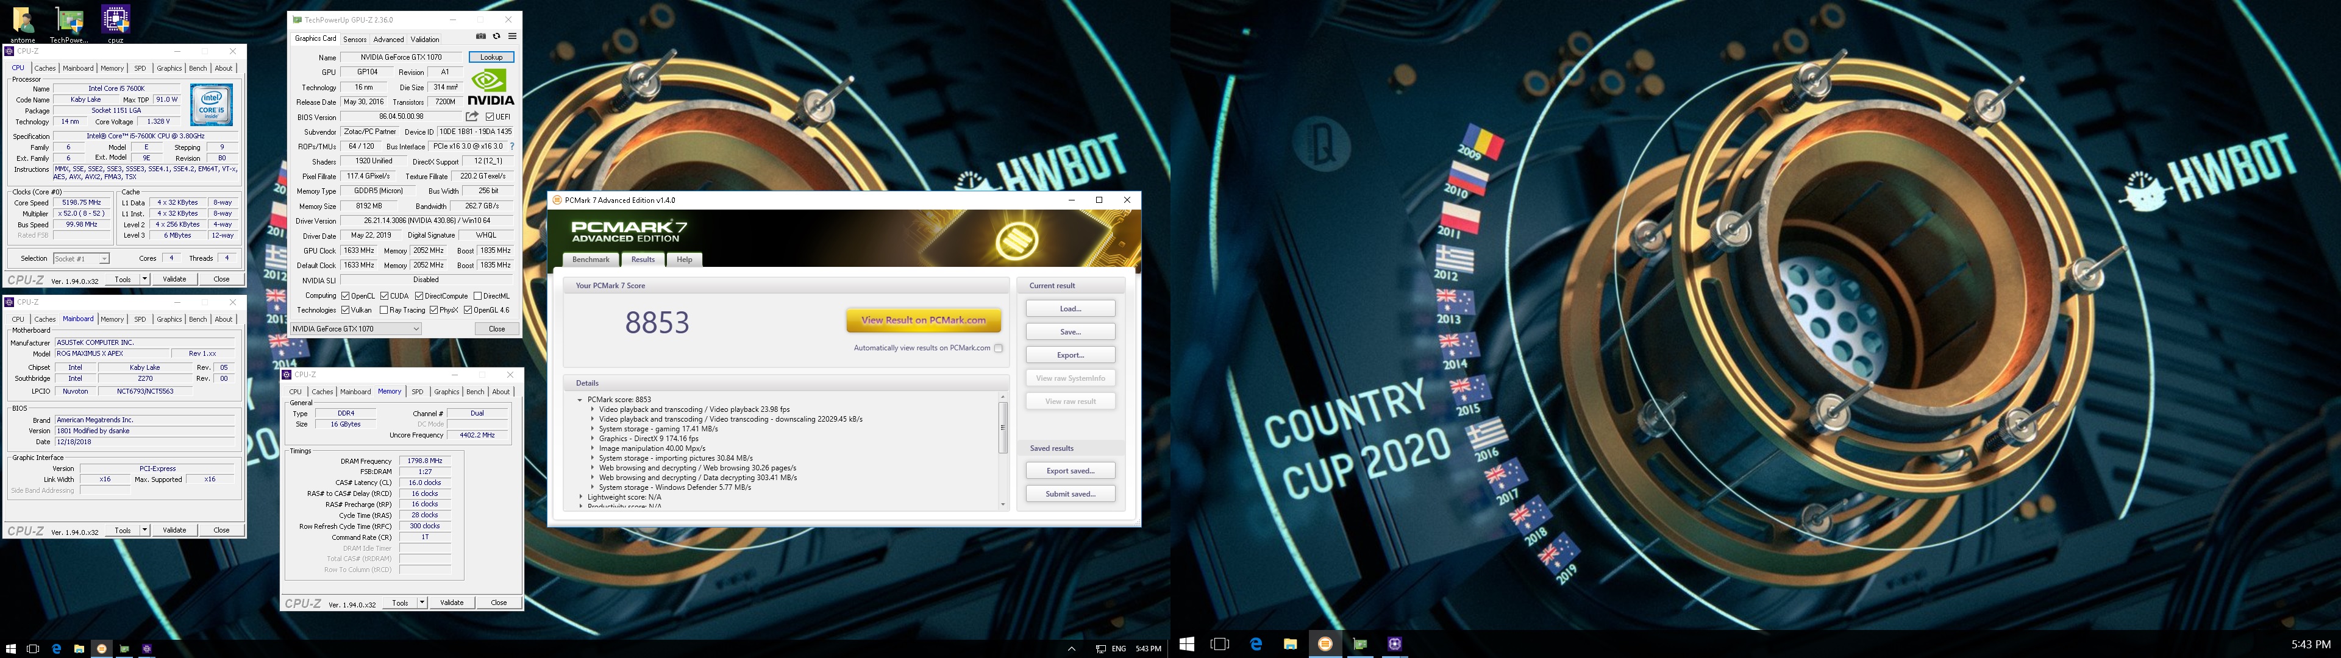2341x658 pixels.
Task: Launch Edge from the left taskbar
Action: click(x=56, y=649)
